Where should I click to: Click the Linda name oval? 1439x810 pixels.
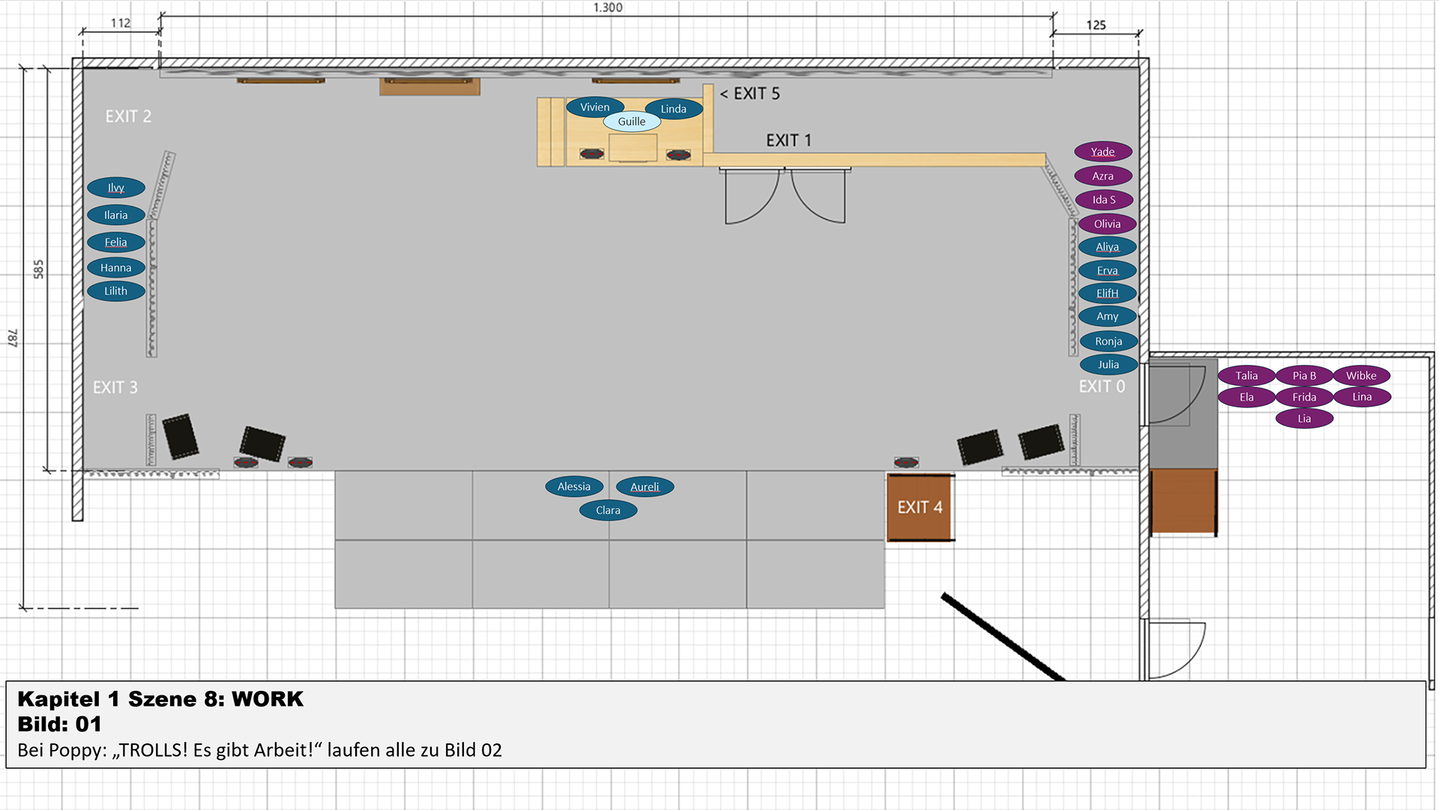point(673,109)
